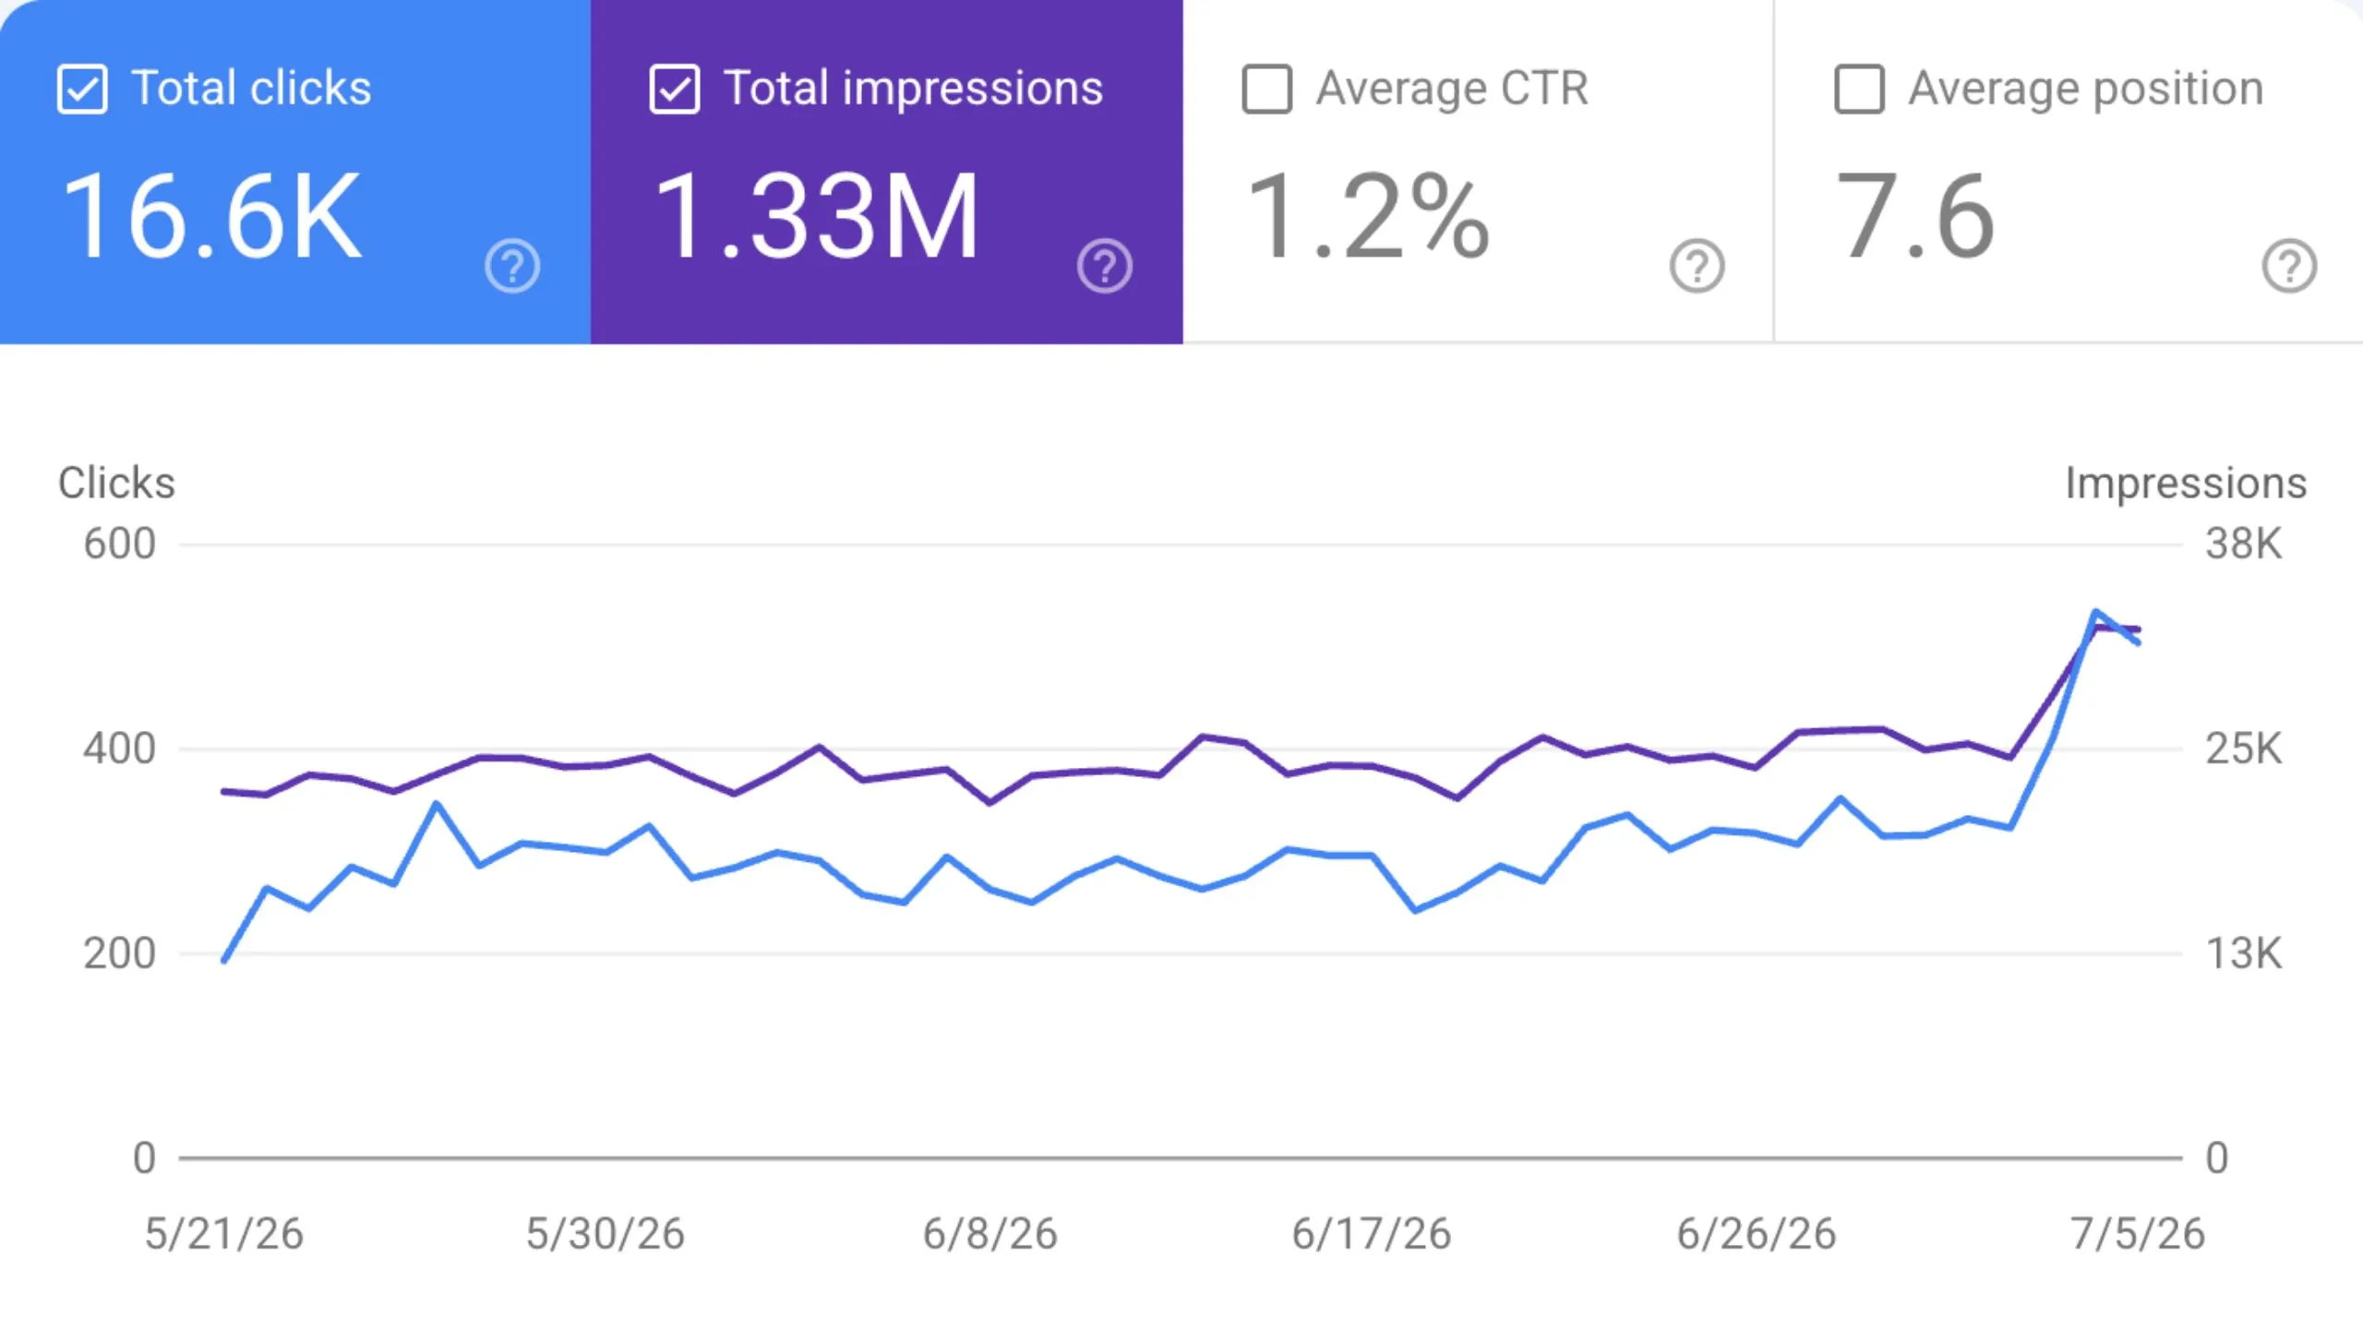Select the 1.2% average CTR value

[x=1367, y=217]
